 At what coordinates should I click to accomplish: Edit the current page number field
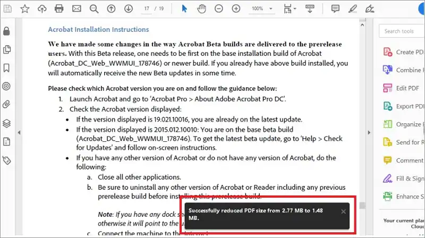(147, 8)
